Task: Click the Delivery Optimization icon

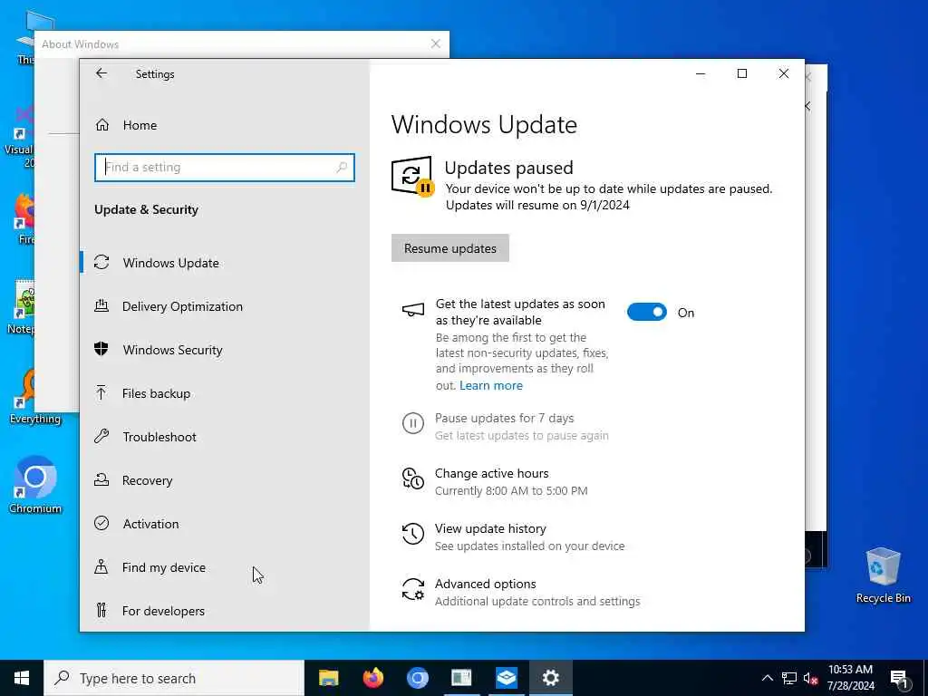Action: point(101,306)
